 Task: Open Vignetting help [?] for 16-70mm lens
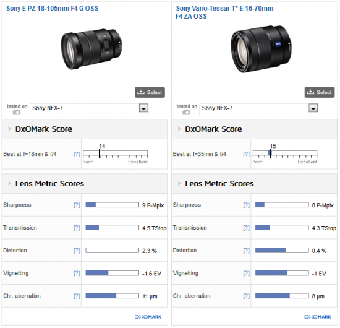click(246, 274)
